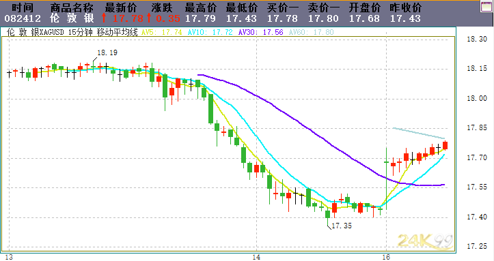Click the 开盘价 value 17.68

pos(364,18)
